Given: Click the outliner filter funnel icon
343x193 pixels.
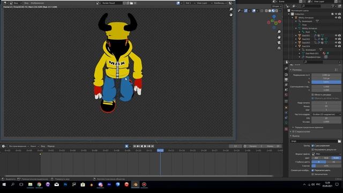Looking at the screenshot, I should click(x=333, y=6).
